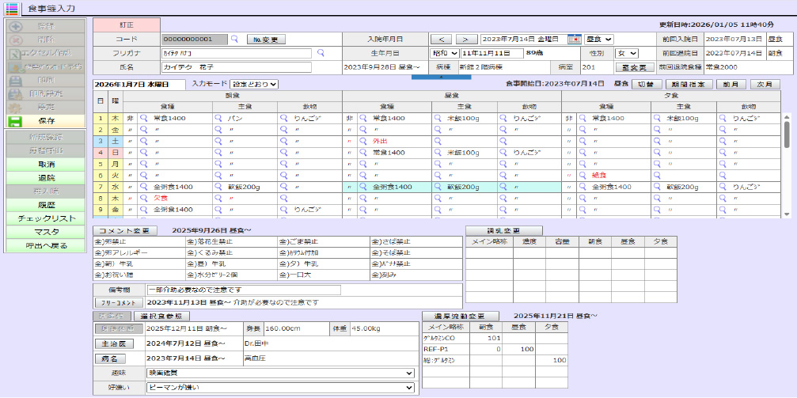
Task: Open the calendar picker next to admission date
Action: pyautogui.click(x=575, y=39)
